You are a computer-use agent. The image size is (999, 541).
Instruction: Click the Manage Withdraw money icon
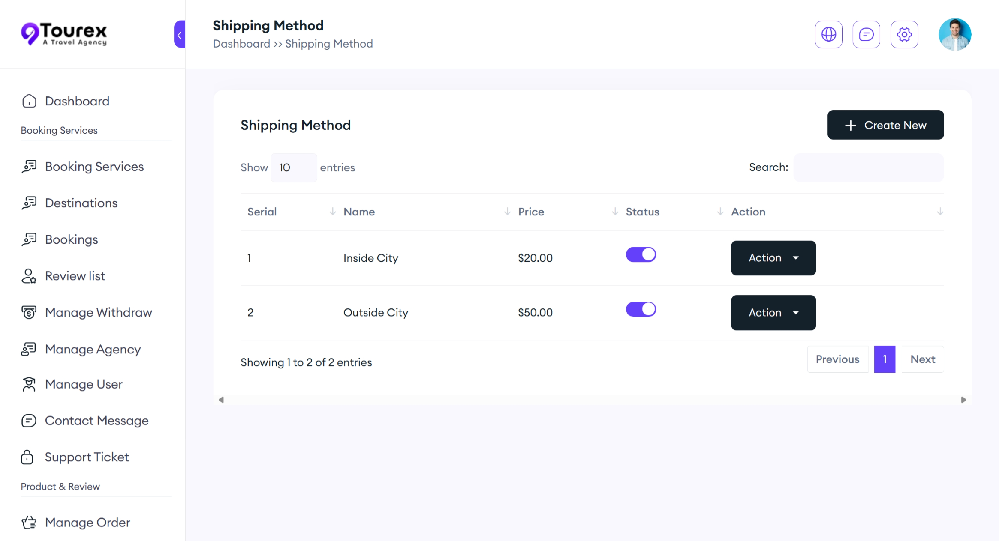[x=29, y=312]
